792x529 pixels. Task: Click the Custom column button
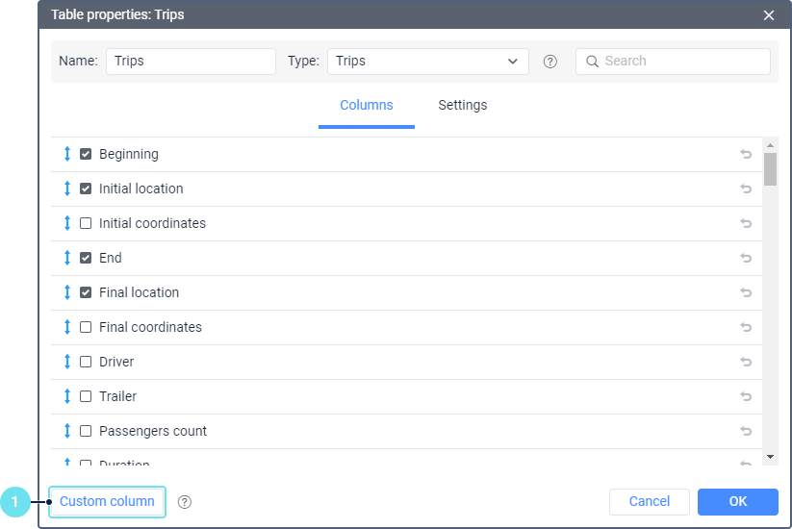(107, 501)
